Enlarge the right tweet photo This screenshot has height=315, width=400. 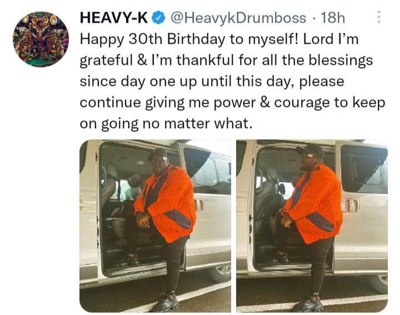pos(312,226)
